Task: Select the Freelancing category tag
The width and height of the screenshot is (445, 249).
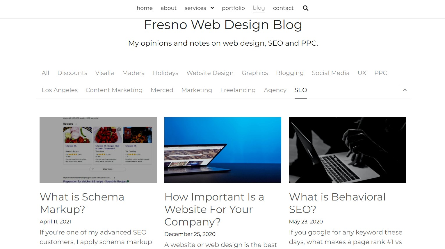Action: coord(238,90)
